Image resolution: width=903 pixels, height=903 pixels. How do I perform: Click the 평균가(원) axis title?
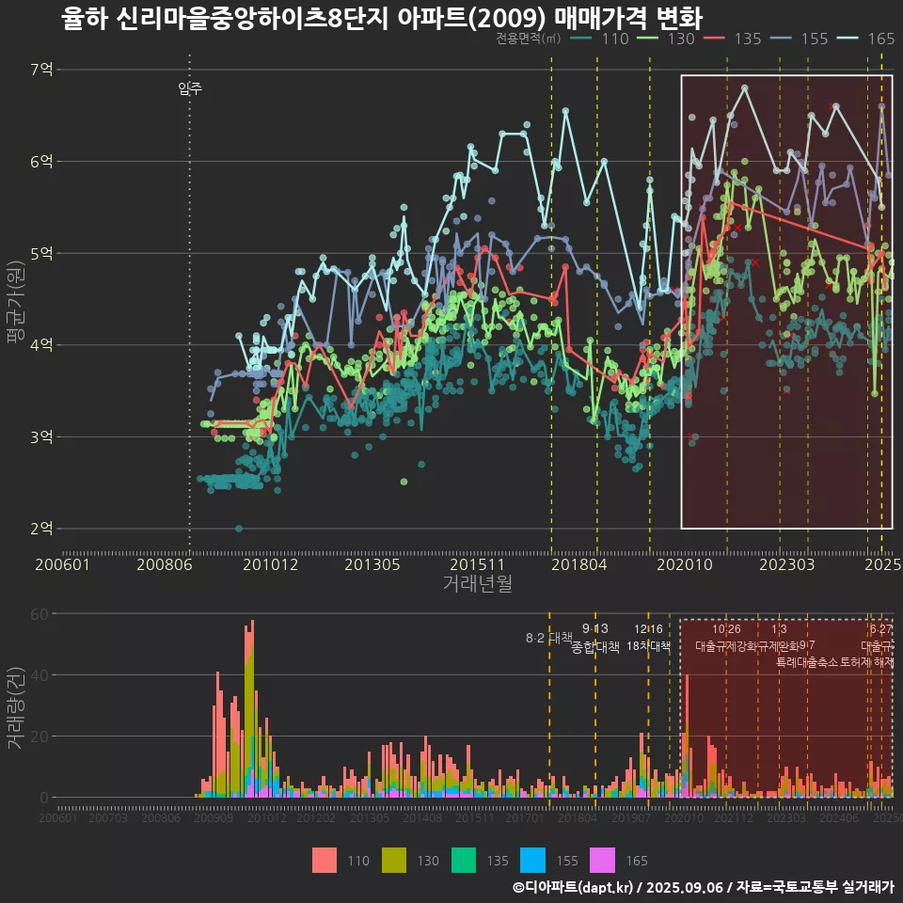[x=15, y=302]
